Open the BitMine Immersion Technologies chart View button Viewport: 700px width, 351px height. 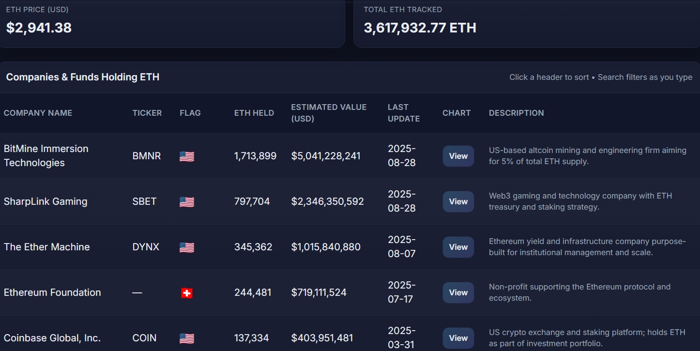pos(458,156)
